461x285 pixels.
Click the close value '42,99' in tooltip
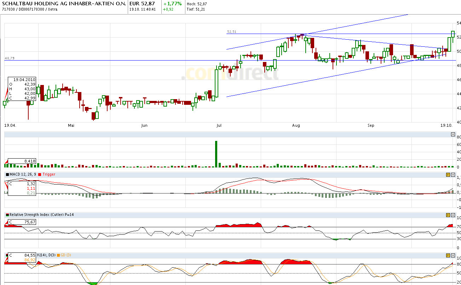30,98
